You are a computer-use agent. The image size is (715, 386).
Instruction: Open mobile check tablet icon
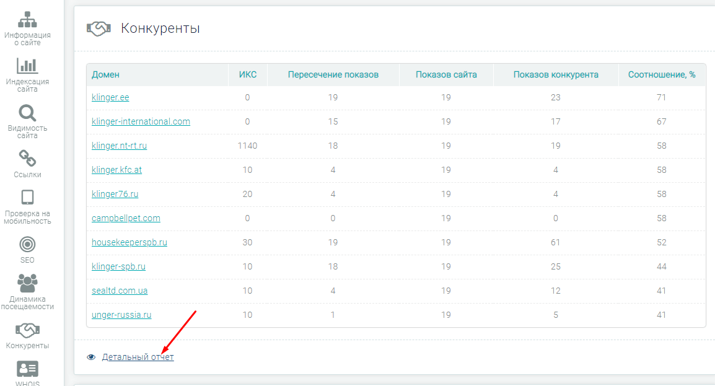(x=27, y=198)
